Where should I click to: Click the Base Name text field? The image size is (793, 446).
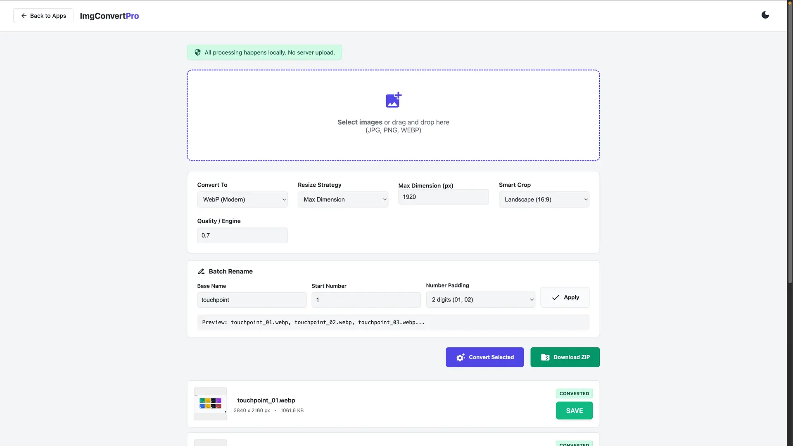pyautogui.click(x=251, y=300)
